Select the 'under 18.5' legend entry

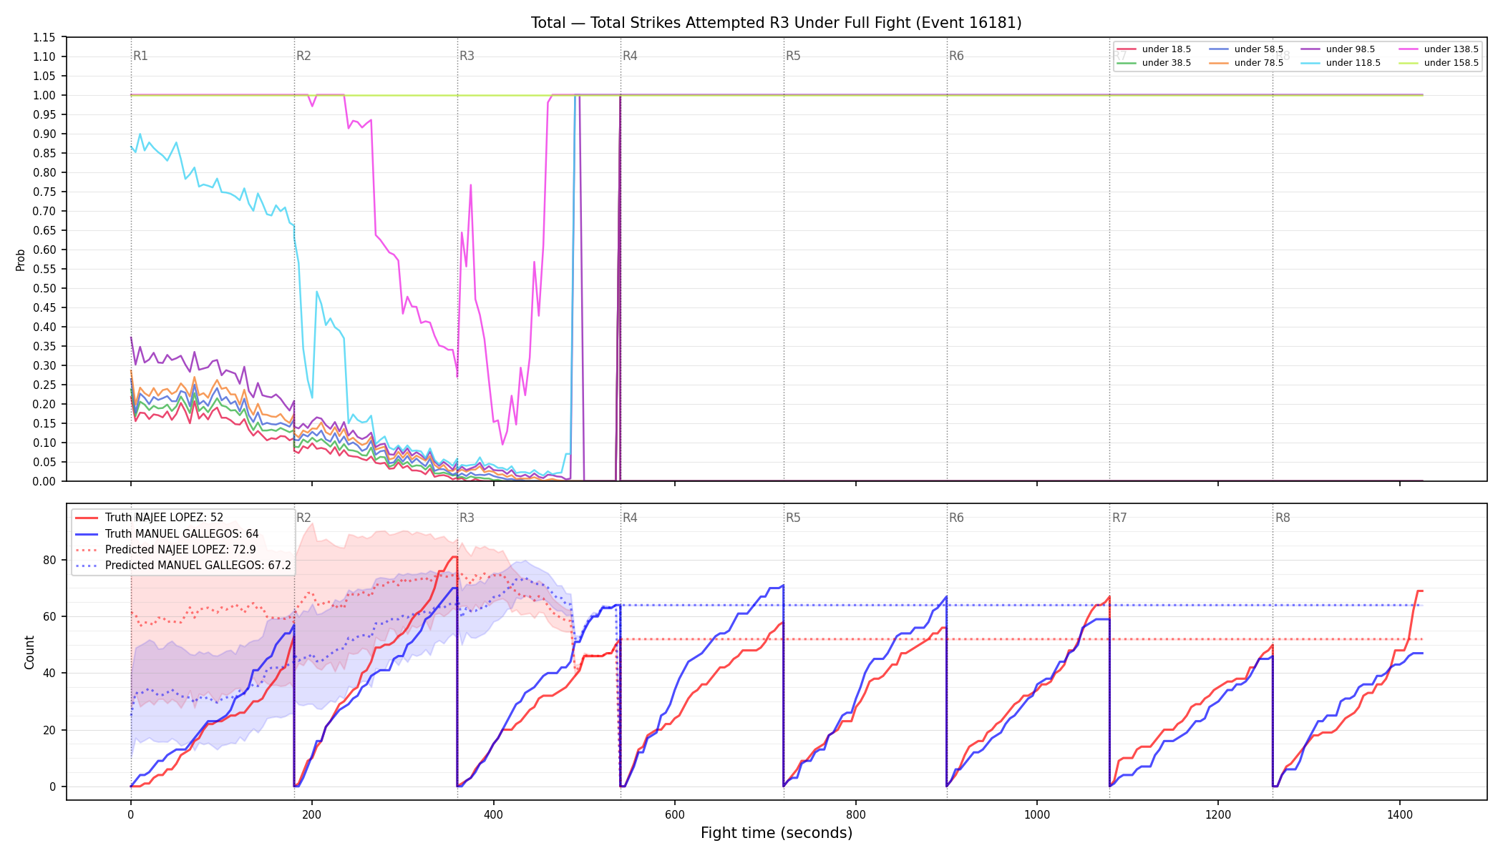[1153, 49]
